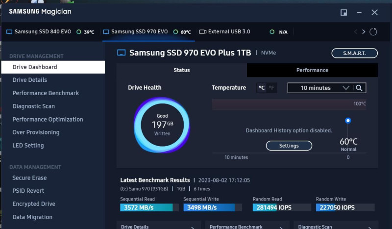Click the Sequential Write 3498 MB/s bar
Screen dimensions: 392x229
[x=213, y=207]
